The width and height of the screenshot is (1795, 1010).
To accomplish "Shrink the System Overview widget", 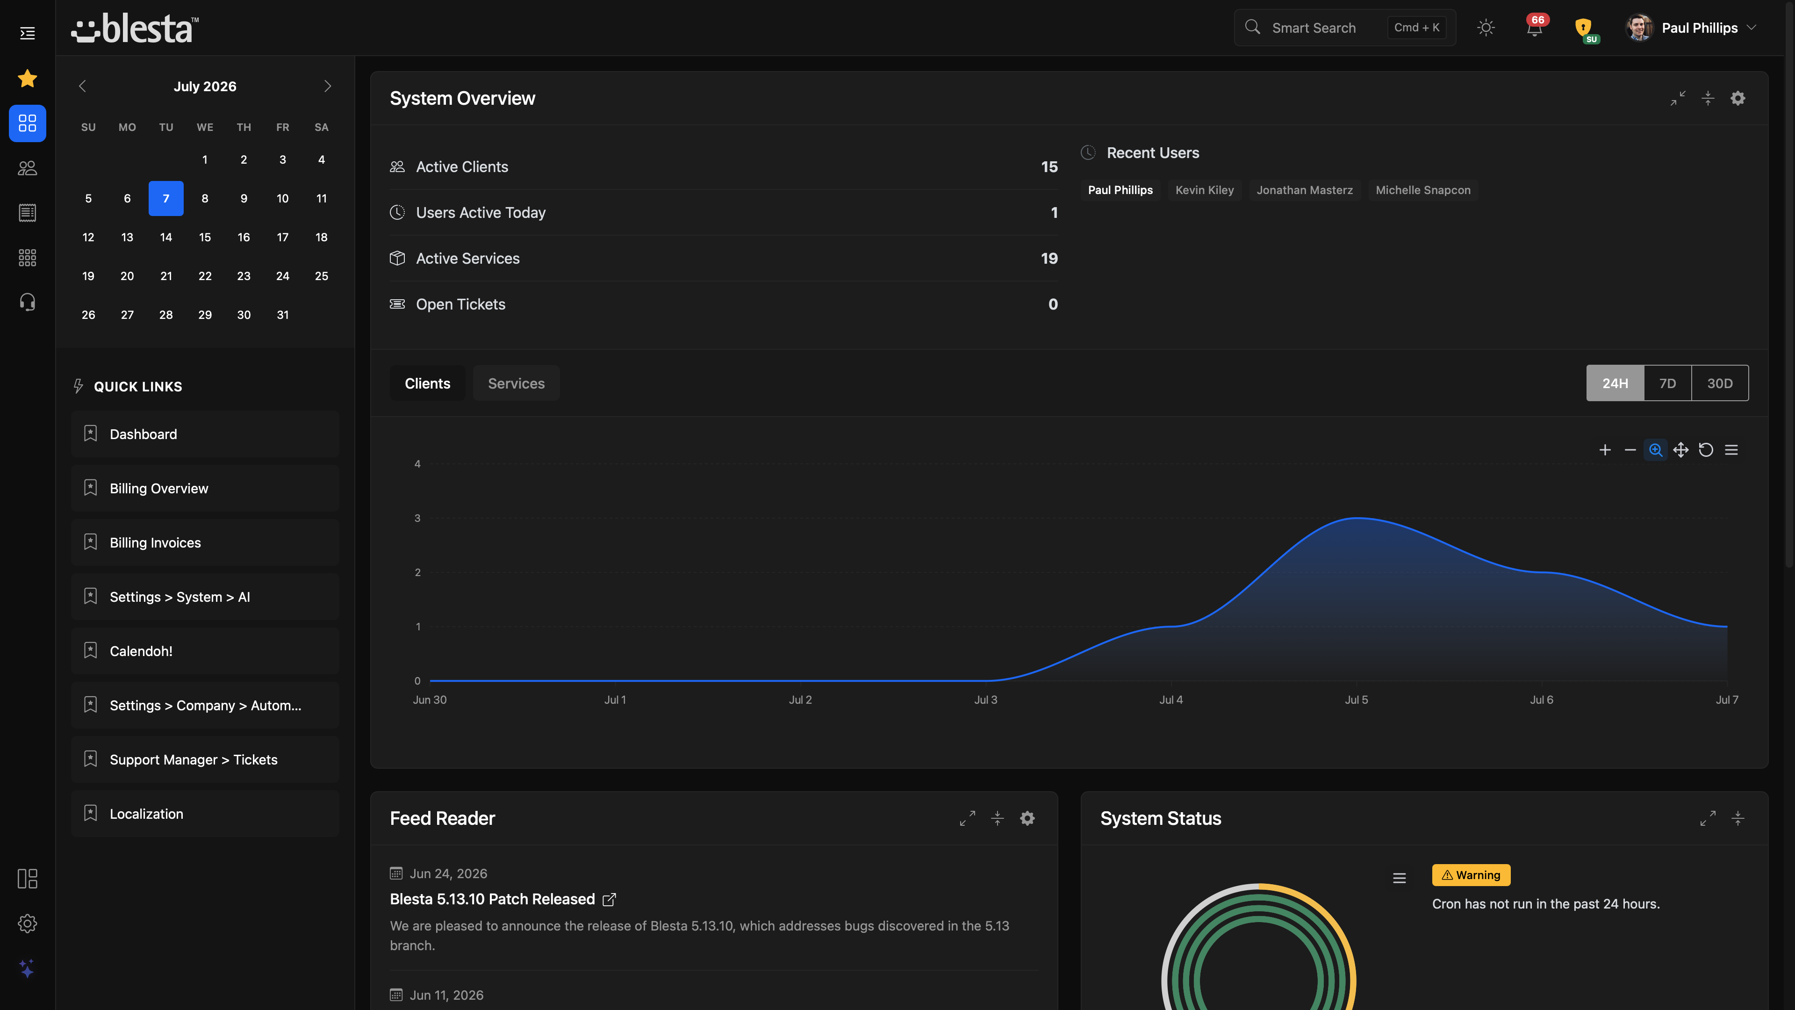I will point(1677,98).
